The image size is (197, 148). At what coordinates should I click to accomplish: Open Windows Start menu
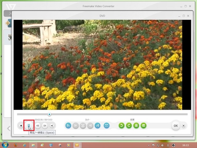(5, 145)
